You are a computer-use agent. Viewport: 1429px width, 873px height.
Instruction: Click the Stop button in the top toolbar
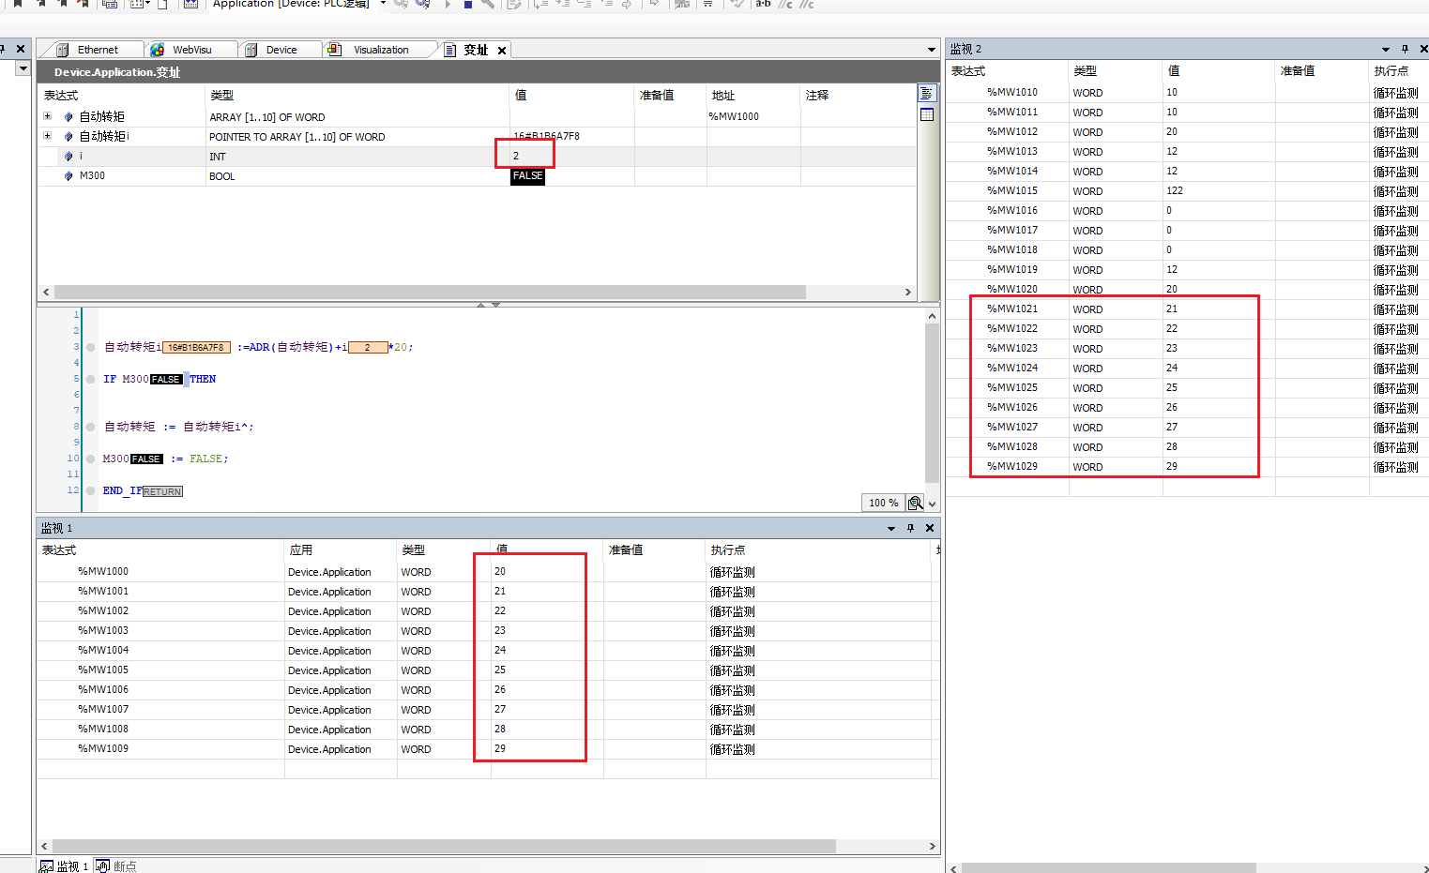pyautogui.click(x=467, y=5)
